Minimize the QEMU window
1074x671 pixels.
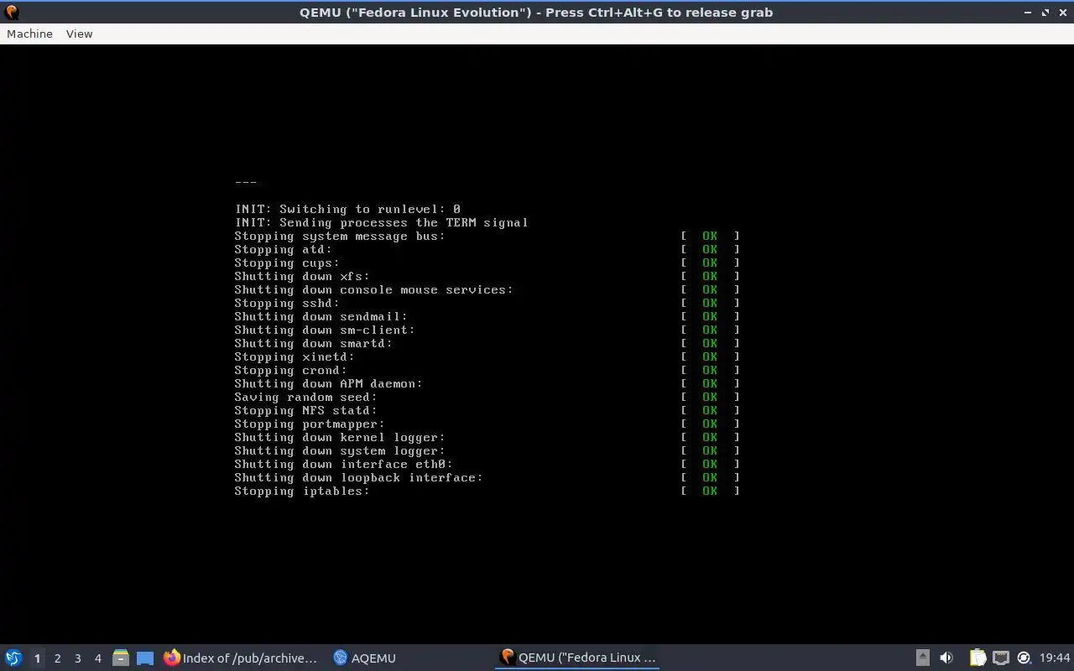[1028, 13]
